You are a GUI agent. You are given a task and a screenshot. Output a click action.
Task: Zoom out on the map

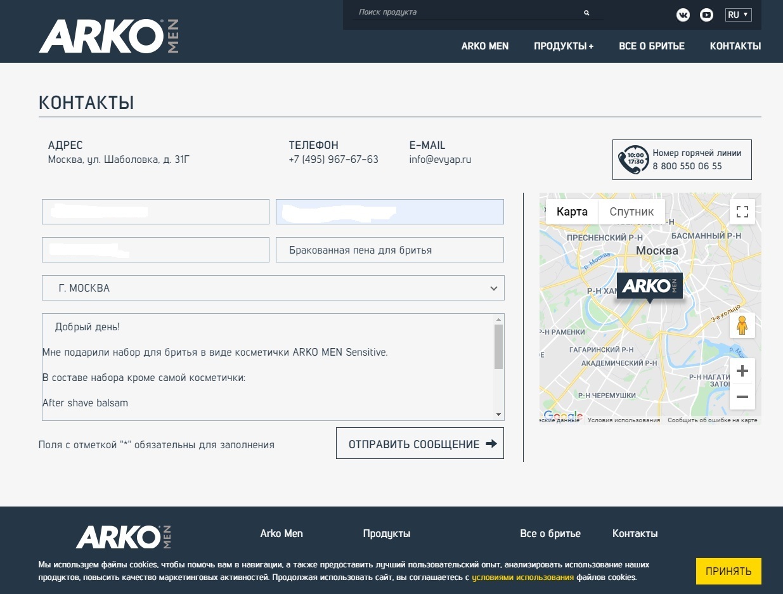(742, 397)
